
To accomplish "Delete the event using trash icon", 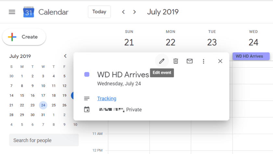I will [175, 61].
